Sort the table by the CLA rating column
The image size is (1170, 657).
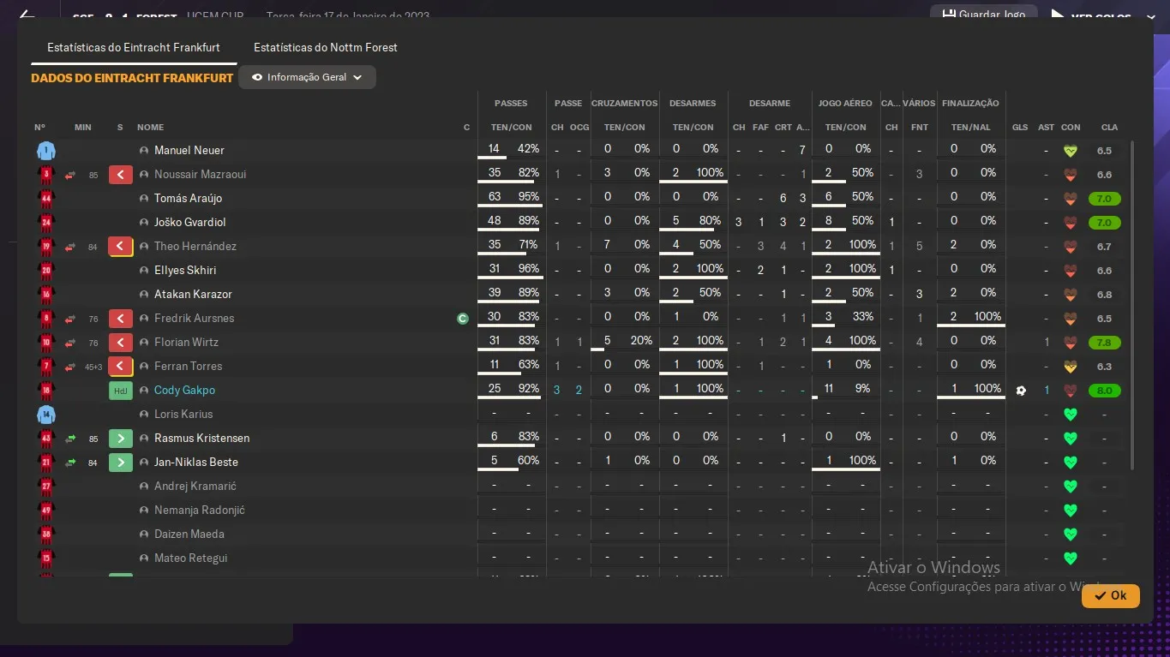tap(1109, 127)
